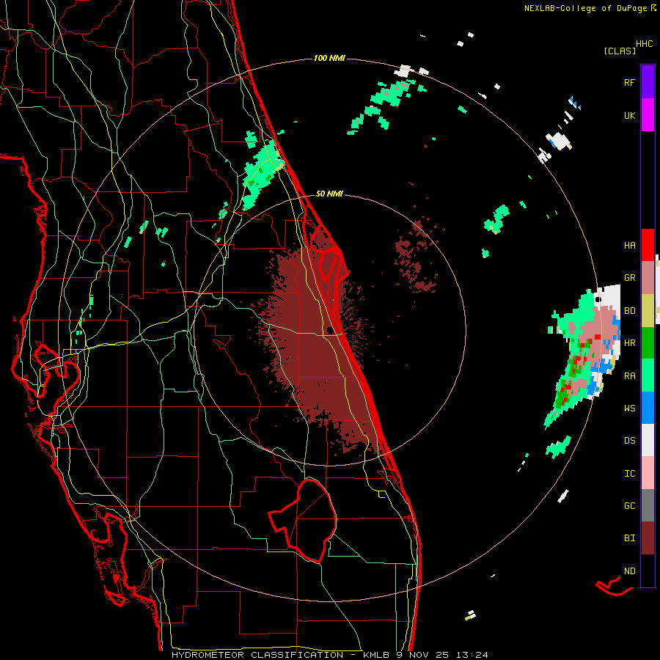Select the GR legend color block

coord(648,278)
